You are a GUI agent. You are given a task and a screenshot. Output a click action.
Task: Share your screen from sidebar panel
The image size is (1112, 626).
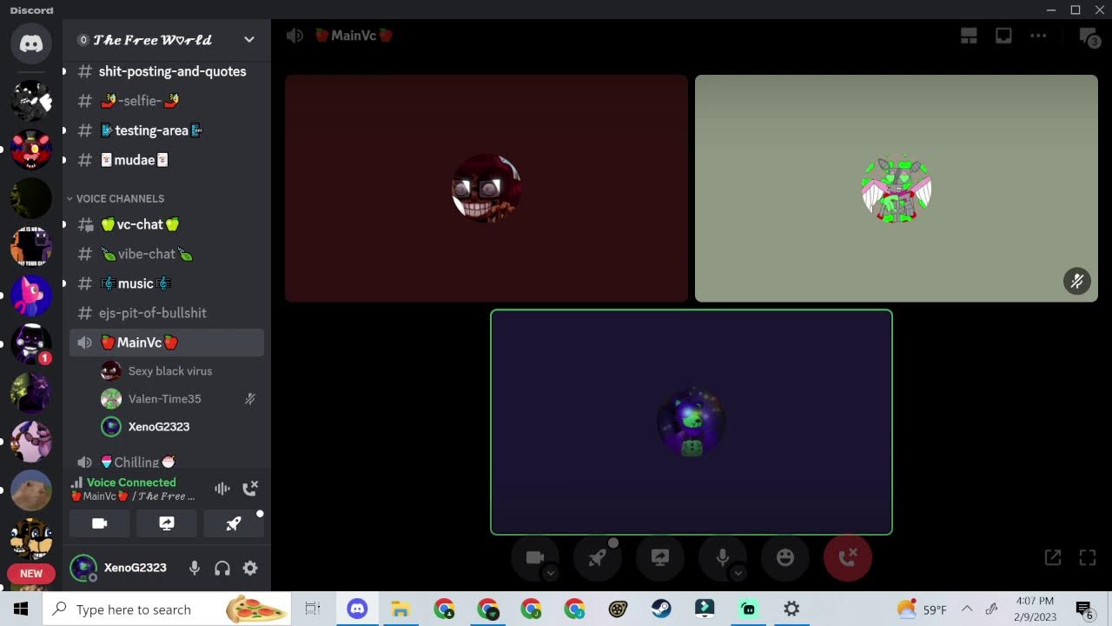pos(167,523)
